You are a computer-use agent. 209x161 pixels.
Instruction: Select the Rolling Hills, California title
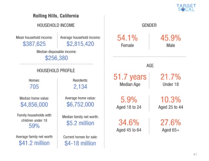pos(56,16)
